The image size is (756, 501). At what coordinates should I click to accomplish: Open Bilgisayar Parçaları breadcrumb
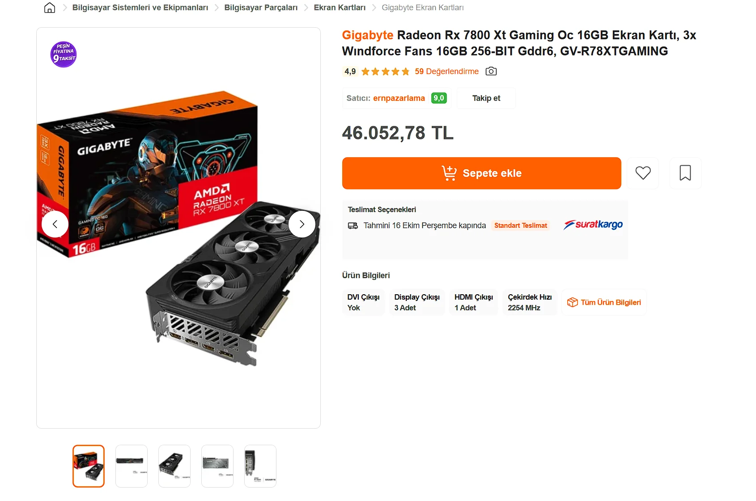[261, 8]
